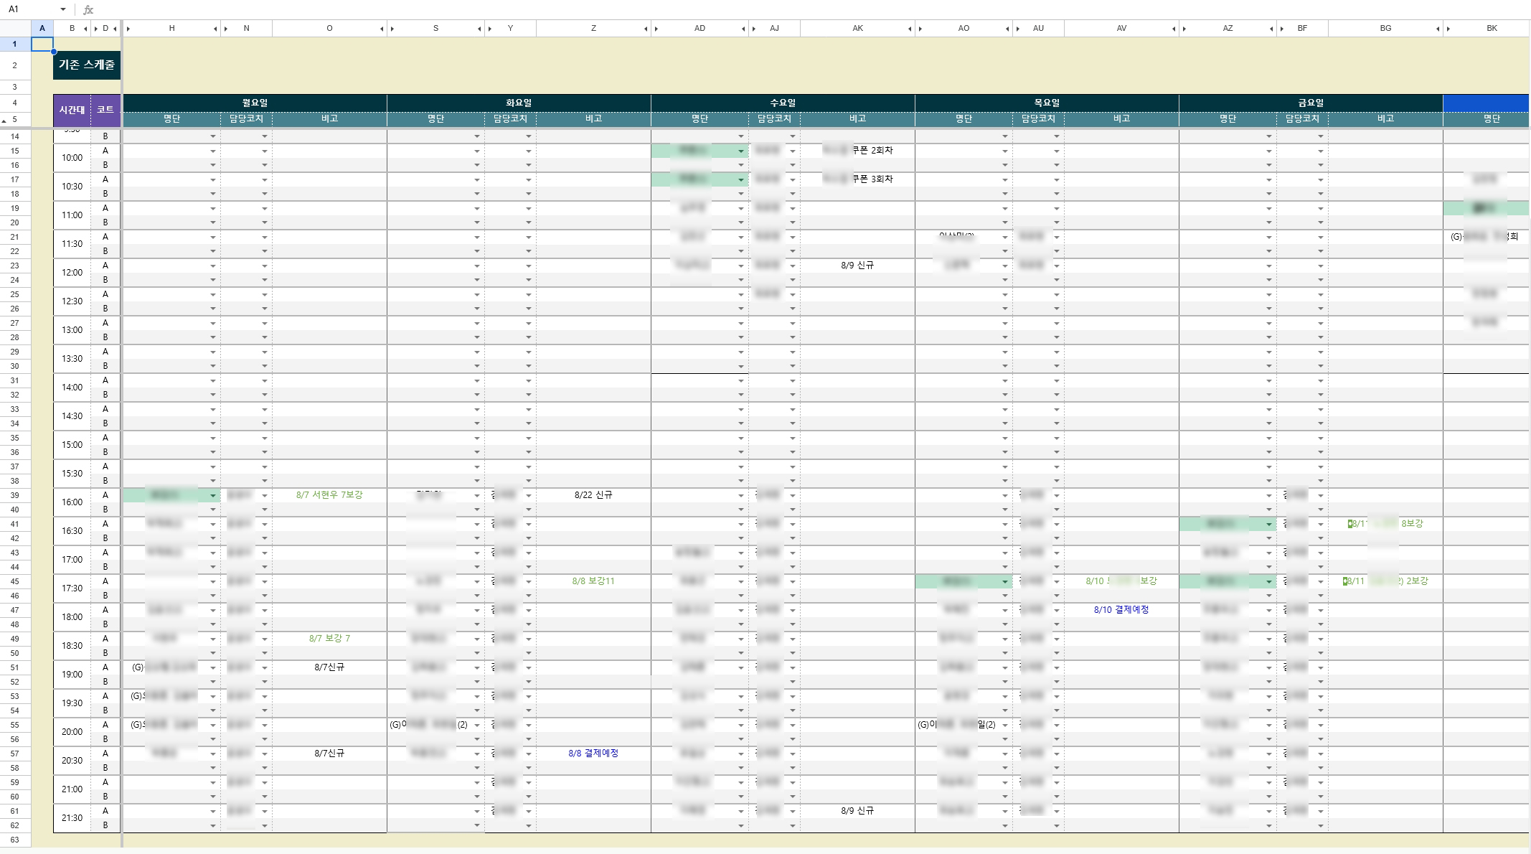Select the 월요일 header cell
1531x854 pixels.
(x=255, y=103)
